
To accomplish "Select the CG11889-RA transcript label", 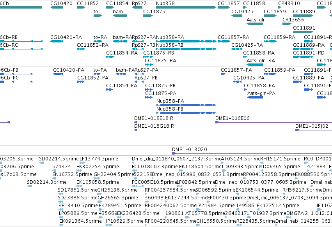I will pyautogui.click(x=309, y=45).
